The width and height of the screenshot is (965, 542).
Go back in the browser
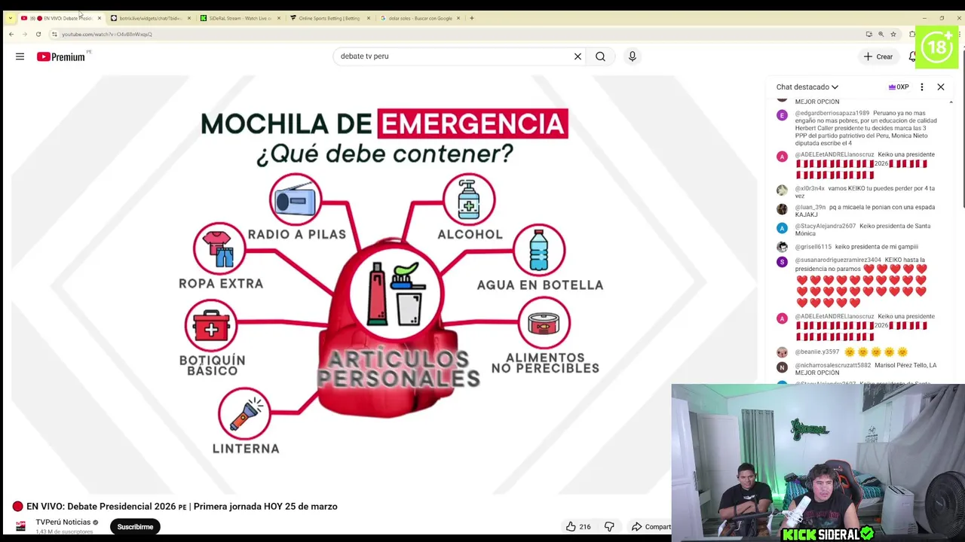pos(11,34)
